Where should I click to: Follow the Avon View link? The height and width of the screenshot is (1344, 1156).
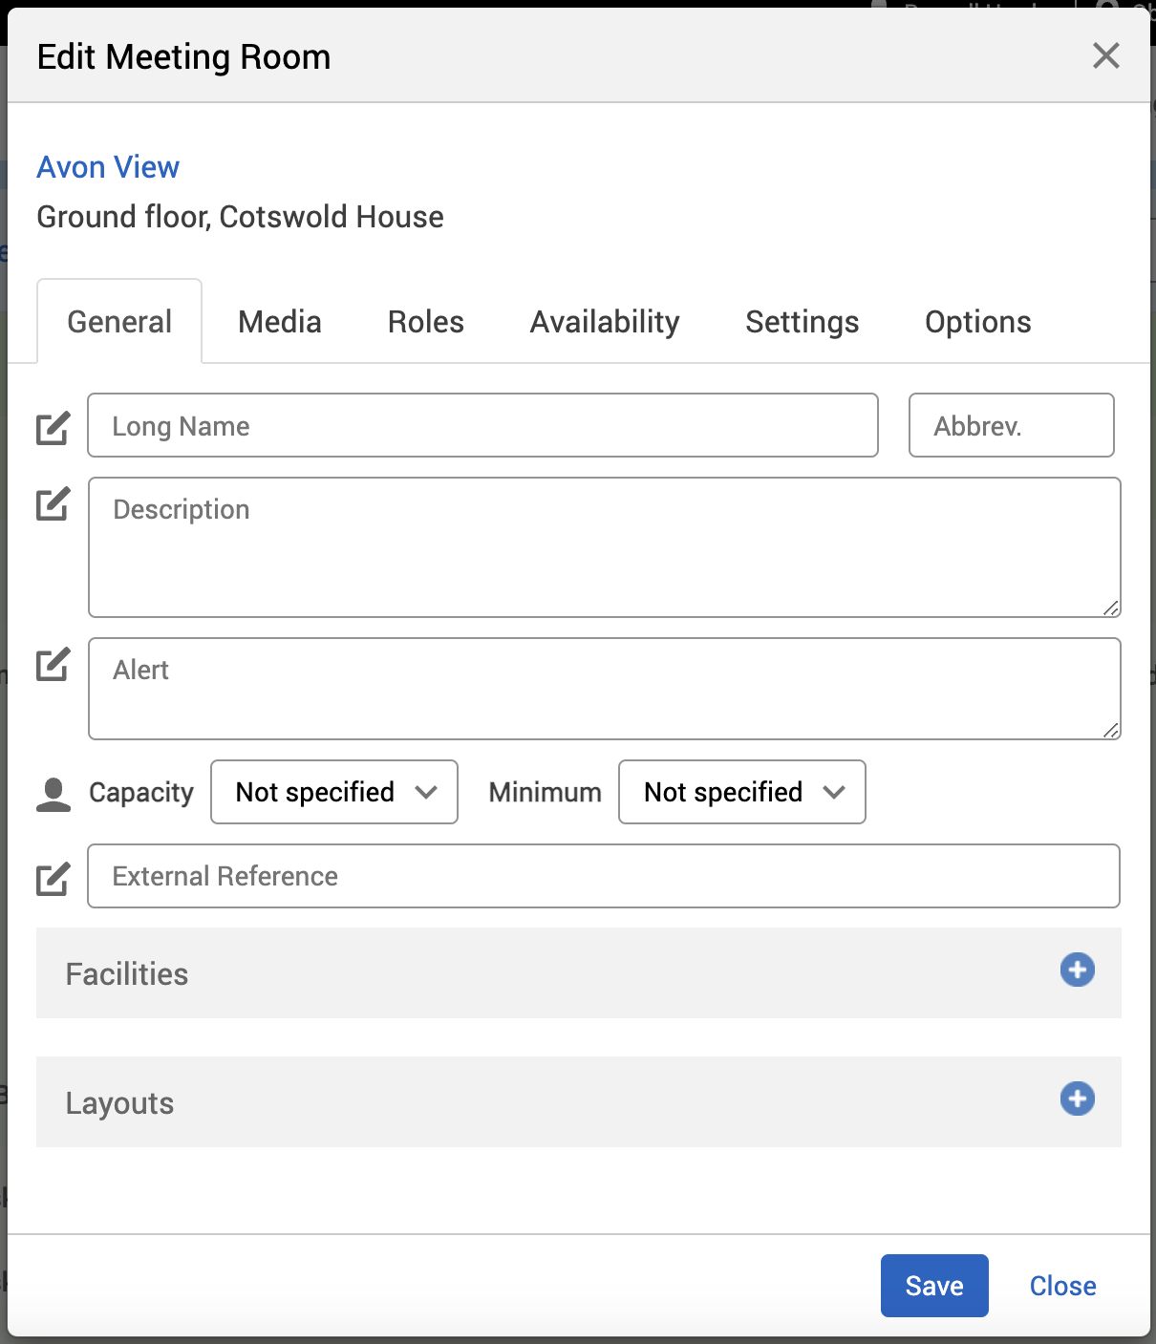(x=108, y=167)
